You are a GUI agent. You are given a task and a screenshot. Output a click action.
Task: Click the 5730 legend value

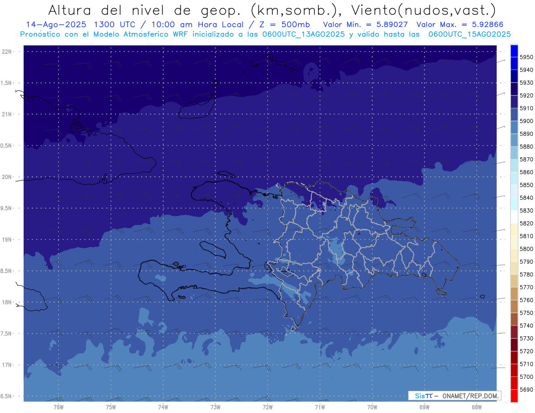[527, 338]
